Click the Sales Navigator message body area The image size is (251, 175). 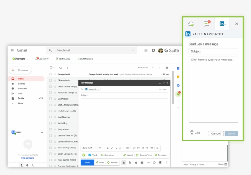pos(213,89)
